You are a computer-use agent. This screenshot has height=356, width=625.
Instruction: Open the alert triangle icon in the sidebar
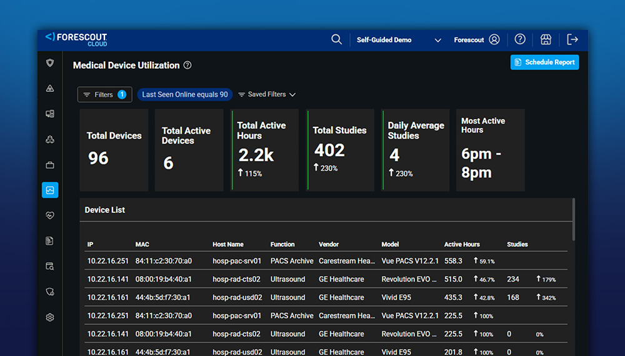(50, 89)
